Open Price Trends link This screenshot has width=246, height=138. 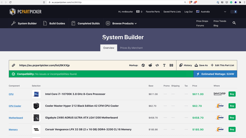[220, 21]
